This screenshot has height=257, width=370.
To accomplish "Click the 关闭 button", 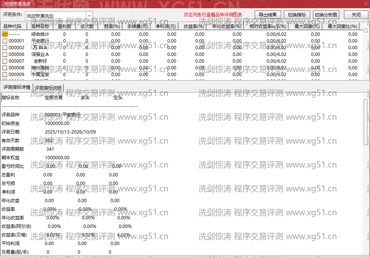I will (356, 15).
